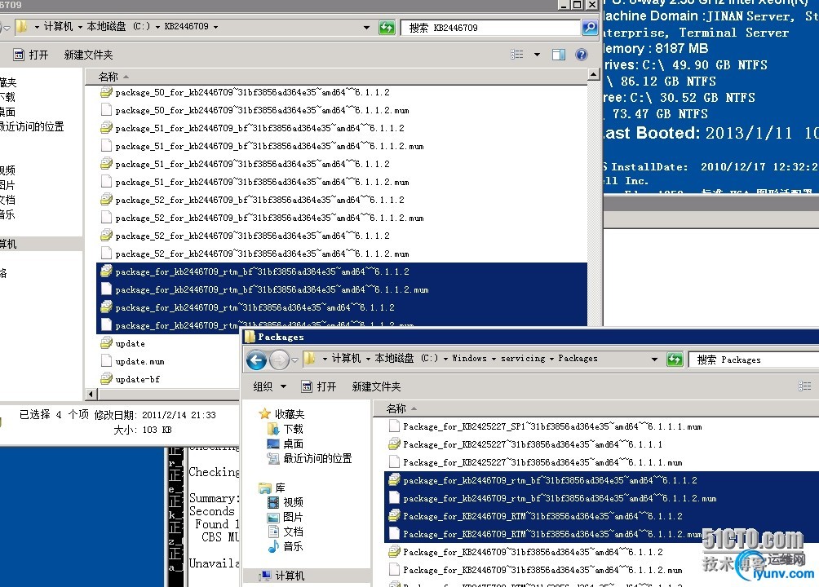Change view with the view icon in Packages window
The width and height of the screenshot is (819, 587).
804,386
